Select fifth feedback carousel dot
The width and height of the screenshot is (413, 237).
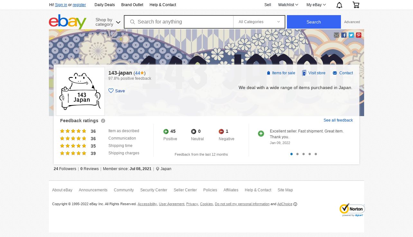click(316, 154)
